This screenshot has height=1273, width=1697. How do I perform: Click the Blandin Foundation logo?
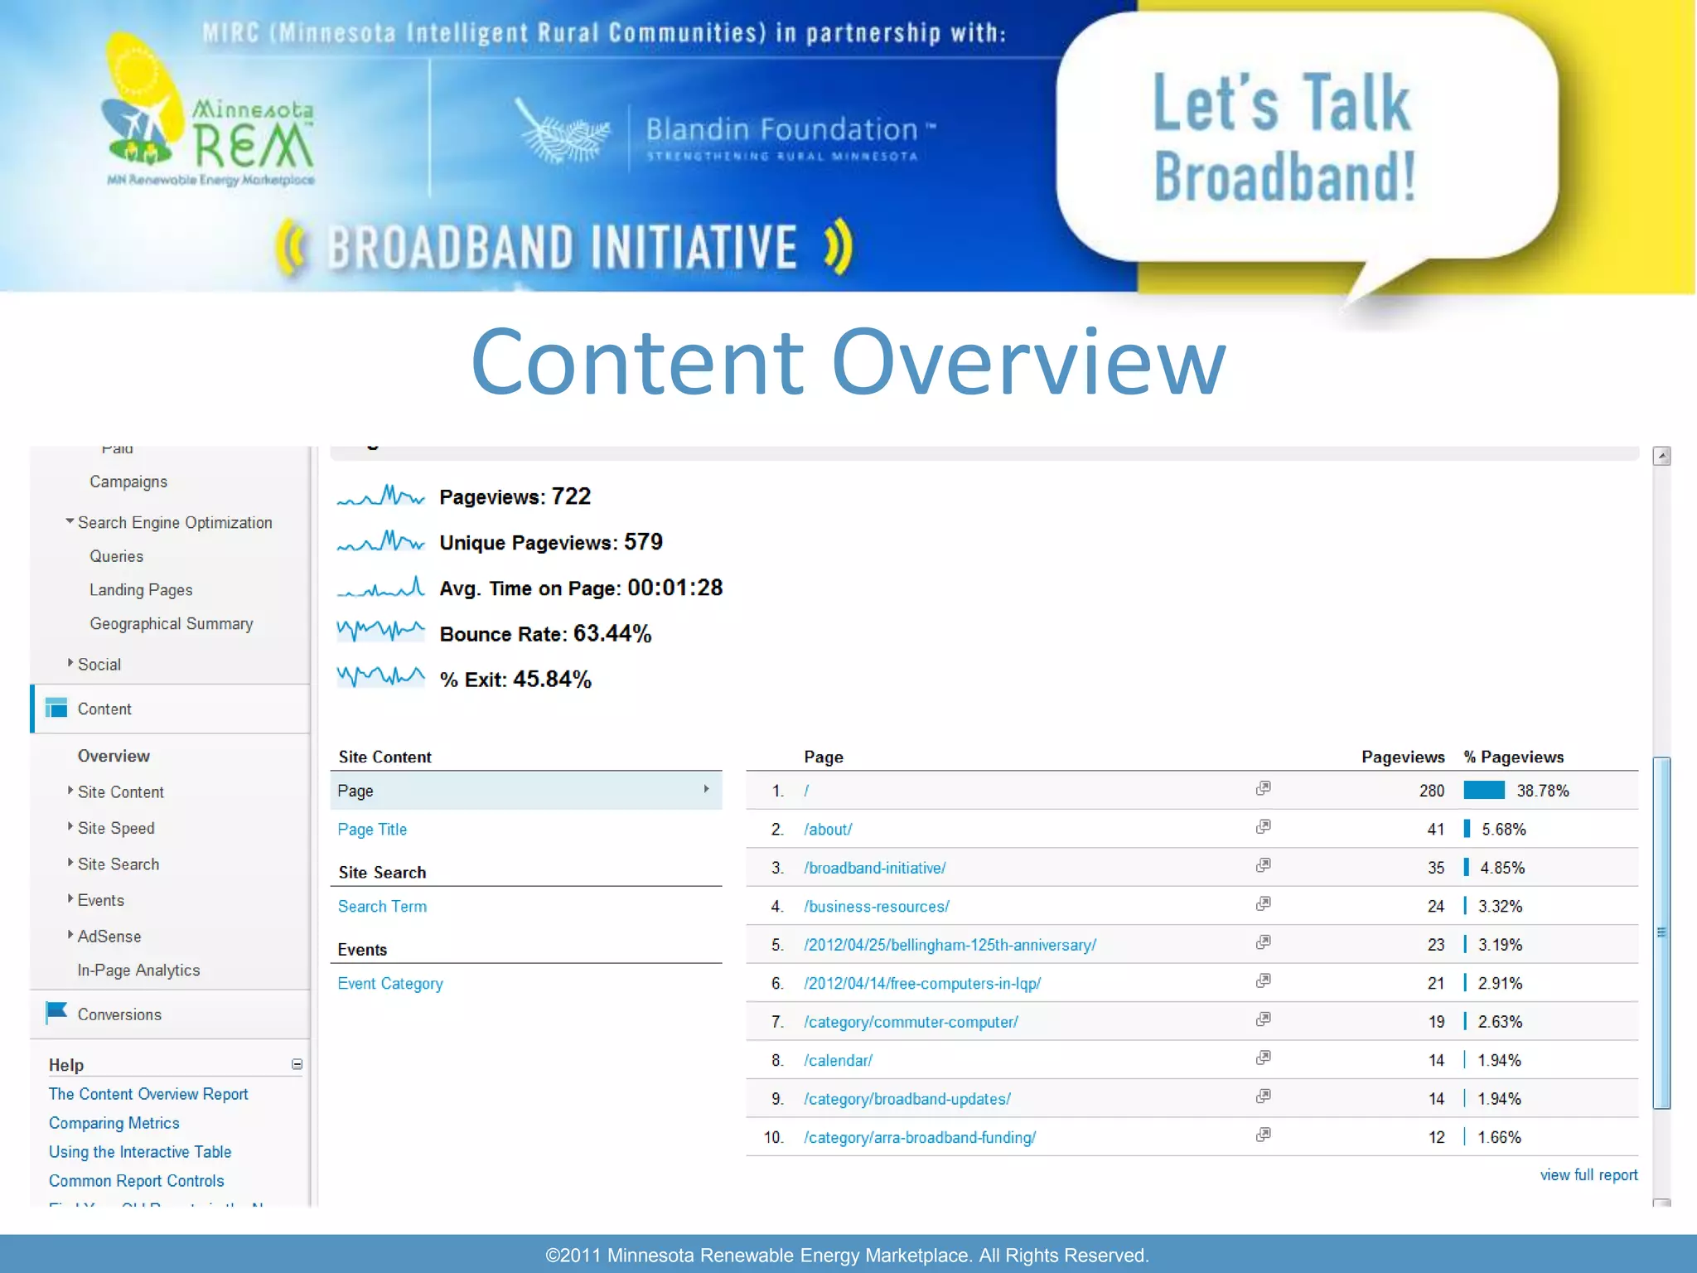tap(725, 133)
